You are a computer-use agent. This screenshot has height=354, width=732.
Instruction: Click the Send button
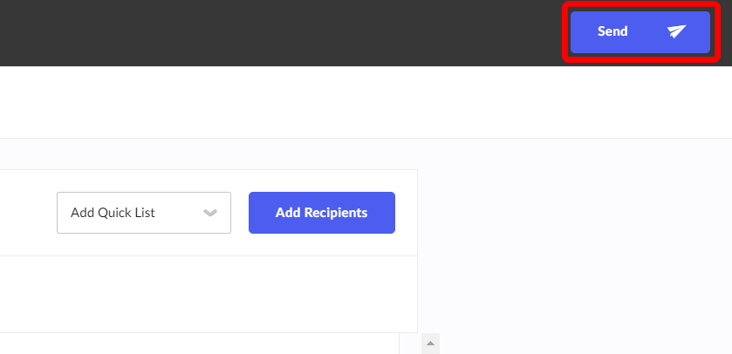tap(640, 32)
